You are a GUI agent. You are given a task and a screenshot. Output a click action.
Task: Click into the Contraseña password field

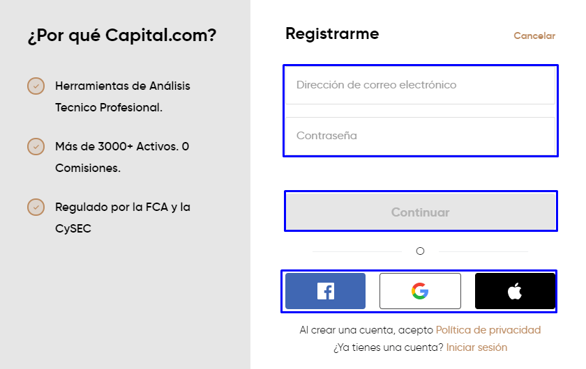[x=420, y=136]
